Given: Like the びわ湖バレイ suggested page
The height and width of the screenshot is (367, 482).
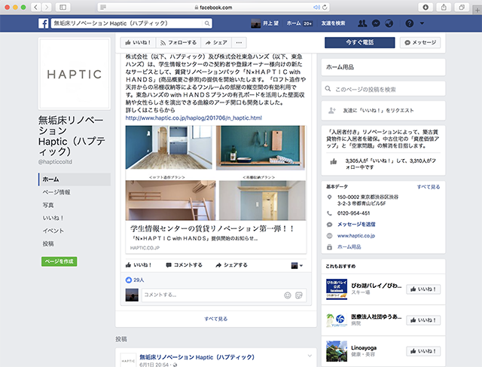Looking at the screenshot, I should click(x=423, y=289).
